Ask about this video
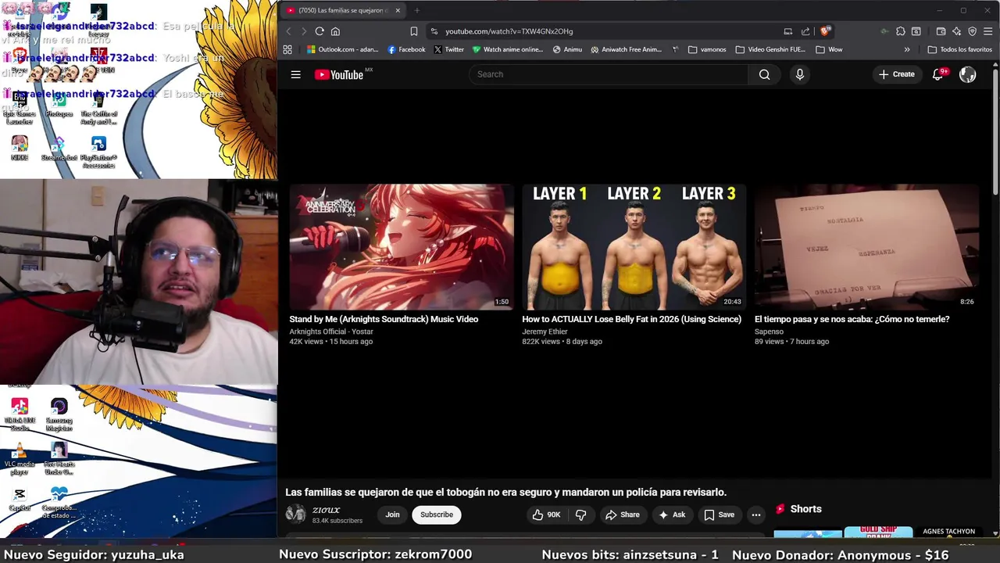Image resolution: width=1000 pixels, height=563 pixels. [x=672, y=515]
